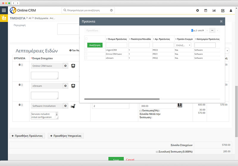Clear the xStream item selection
The image size is (238, 166).
pos(65,86)
